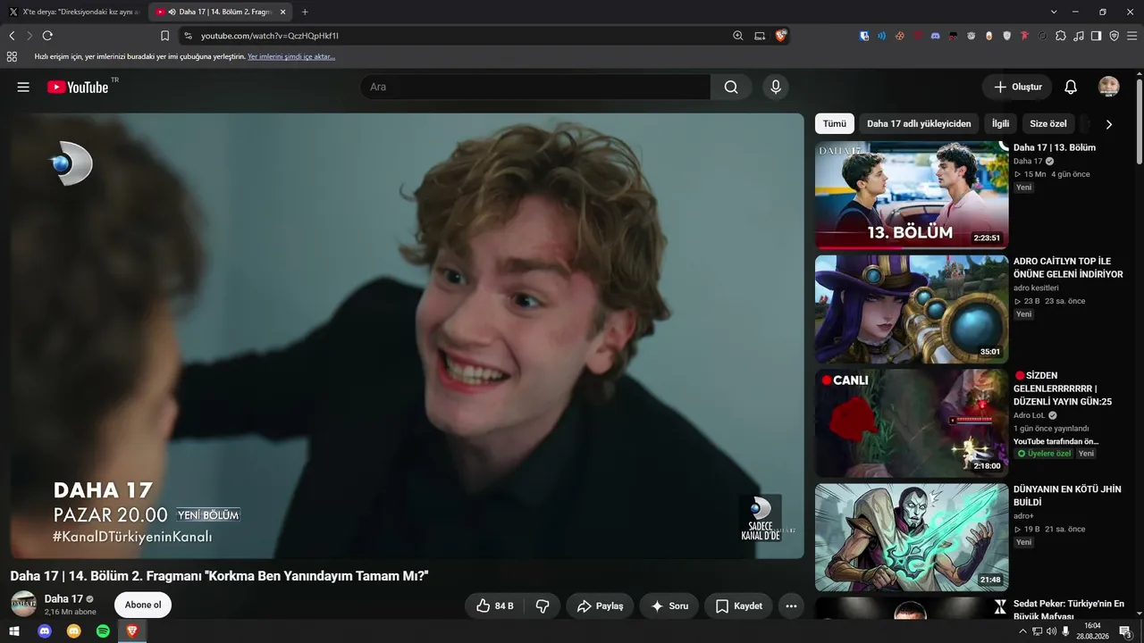Open Daha 17 channel avatar
This screenshot has width=1144, height=643.
pos(24,605)
